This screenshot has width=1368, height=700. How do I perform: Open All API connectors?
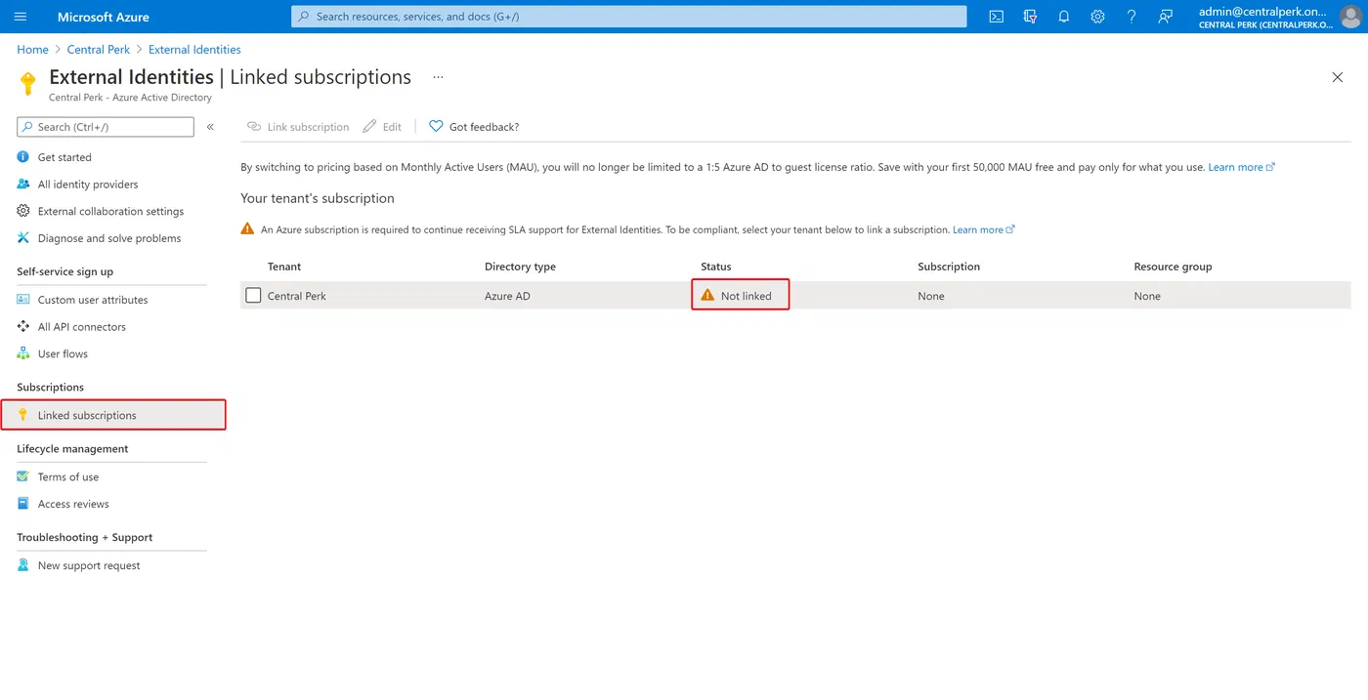pyautogui.click(x=82, y=327)
